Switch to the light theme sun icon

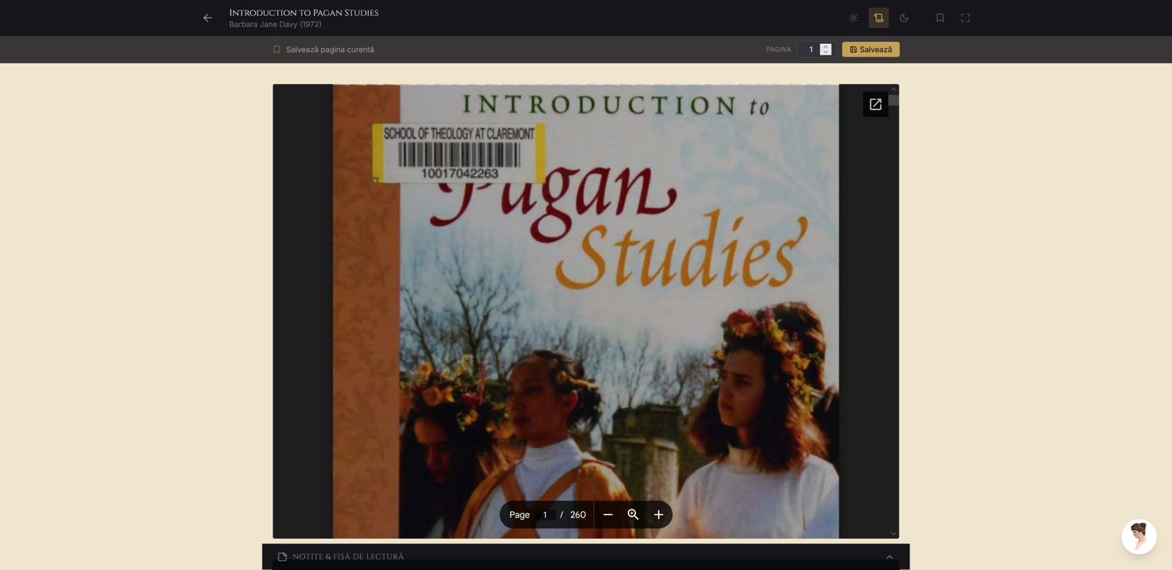coord(853,18)
